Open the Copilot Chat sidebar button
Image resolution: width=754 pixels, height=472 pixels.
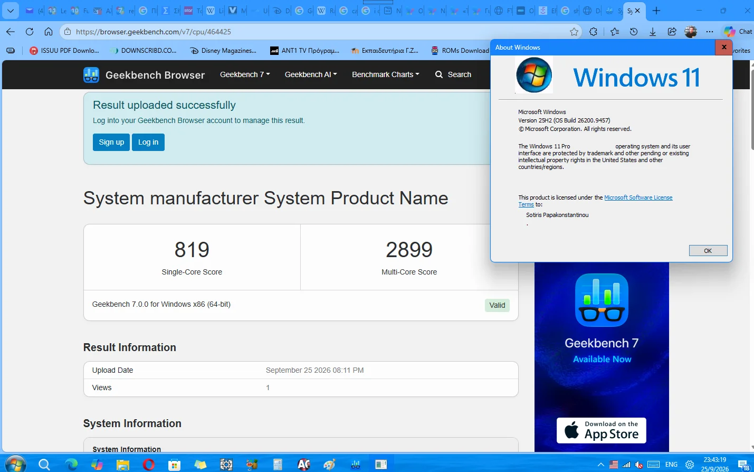[x=738, y=32]
